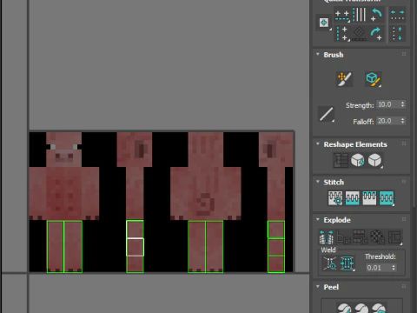Rotate selection counter-clockwise around pivot
This screenshot has width=417, height=313.
376,15
